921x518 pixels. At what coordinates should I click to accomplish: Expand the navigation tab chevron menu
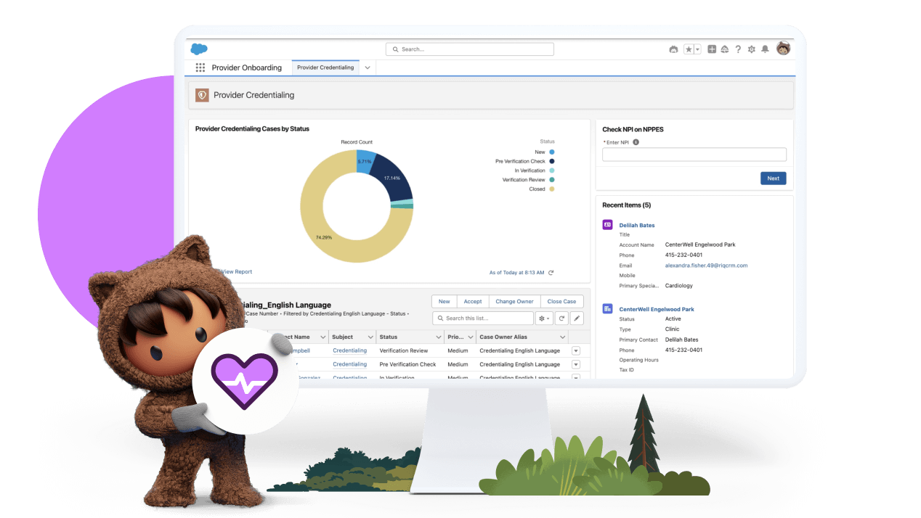[x=368, y=67]
